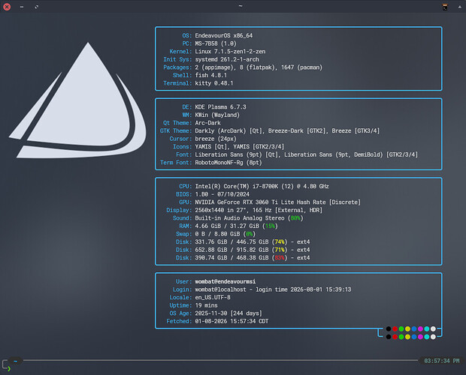Close the terminal window with the red X
The height and width of the screenshot is (375, 466).
tap(7, 7)
